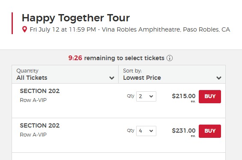Click the red location pin icon

[24, 29]
